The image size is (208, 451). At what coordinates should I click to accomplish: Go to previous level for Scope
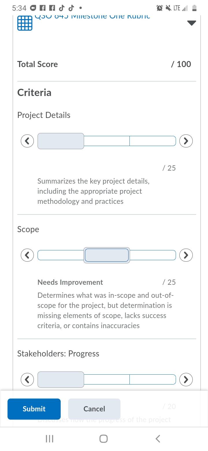coord(27,255)
